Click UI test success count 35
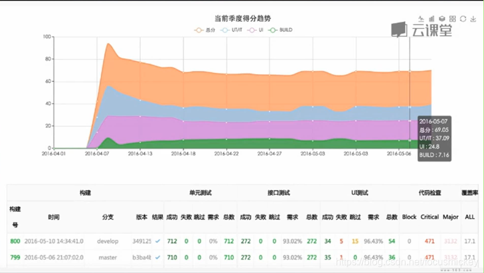Viewport: 484px width, 273px height. pos(328,257)
